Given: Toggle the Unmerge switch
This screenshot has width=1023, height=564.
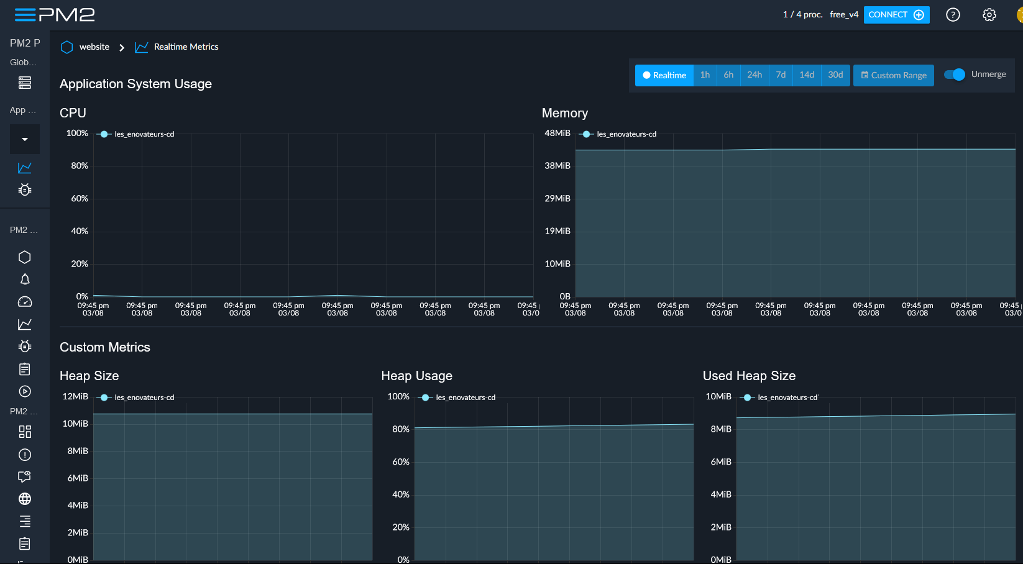Looking at the screenshot, I should coord(954,75).
